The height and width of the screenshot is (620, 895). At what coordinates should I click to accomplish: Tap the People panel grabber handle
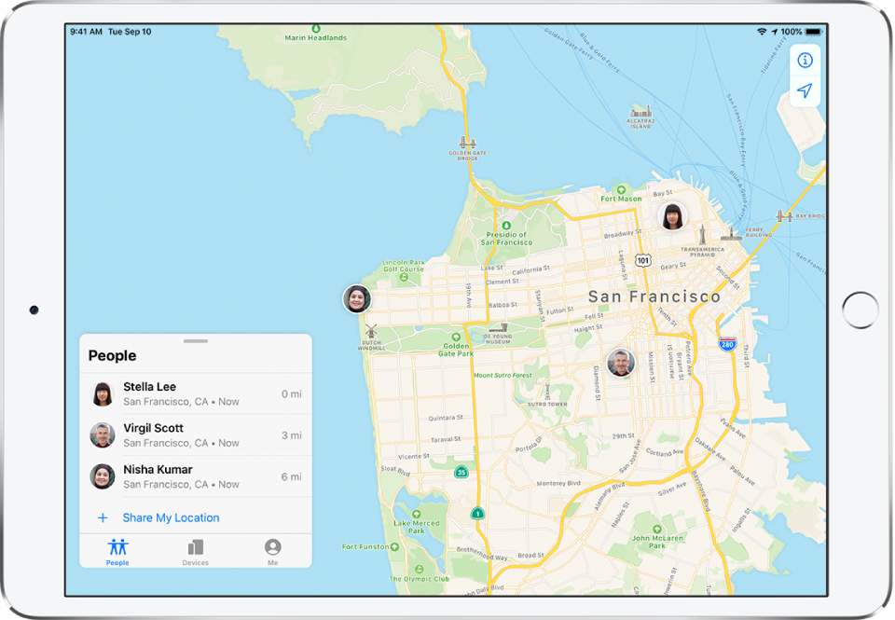click(196, 341)
